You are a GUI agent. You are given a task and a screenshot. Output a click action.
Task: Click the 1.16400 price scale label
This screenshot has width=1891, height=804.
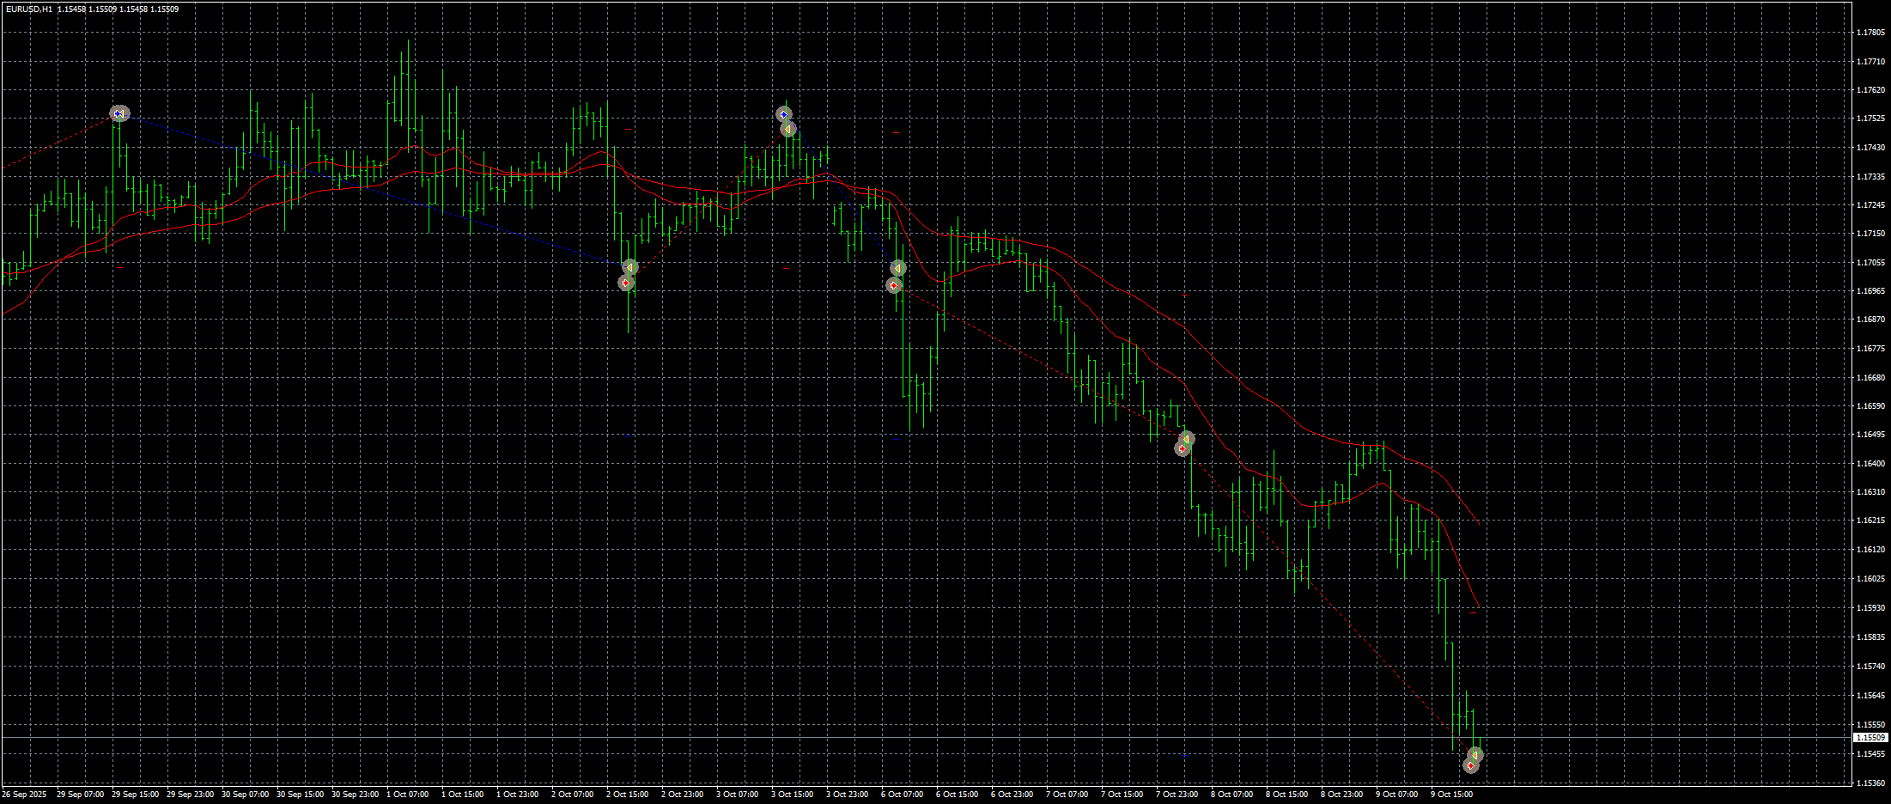coord(1870,464)
